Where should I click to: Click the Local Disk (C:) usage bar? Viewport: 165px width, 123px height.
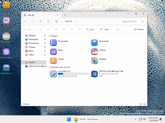click(73, 74)
